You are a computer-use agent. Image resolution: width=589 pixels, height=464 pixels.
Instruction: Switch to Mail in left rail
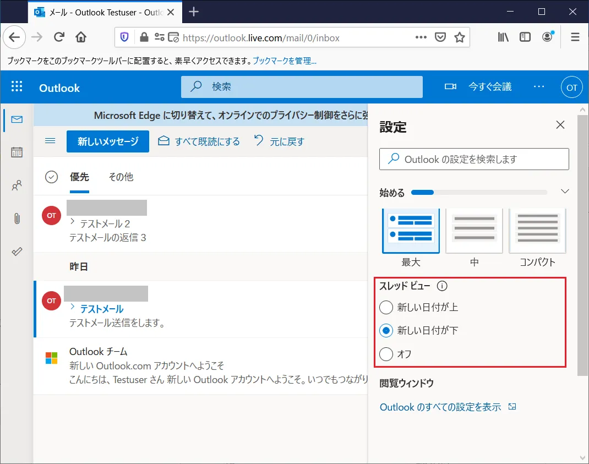pos(17,119)
